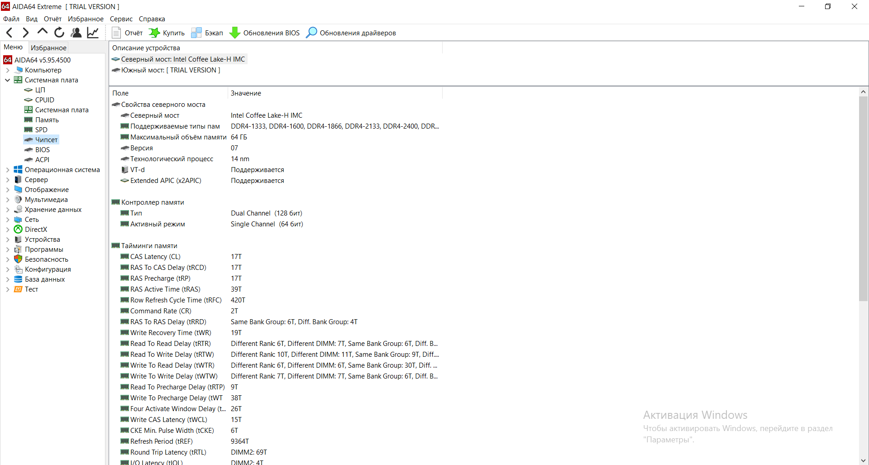
Task: Click the Мультимедиа icon
Action: (x=18, y=200)
